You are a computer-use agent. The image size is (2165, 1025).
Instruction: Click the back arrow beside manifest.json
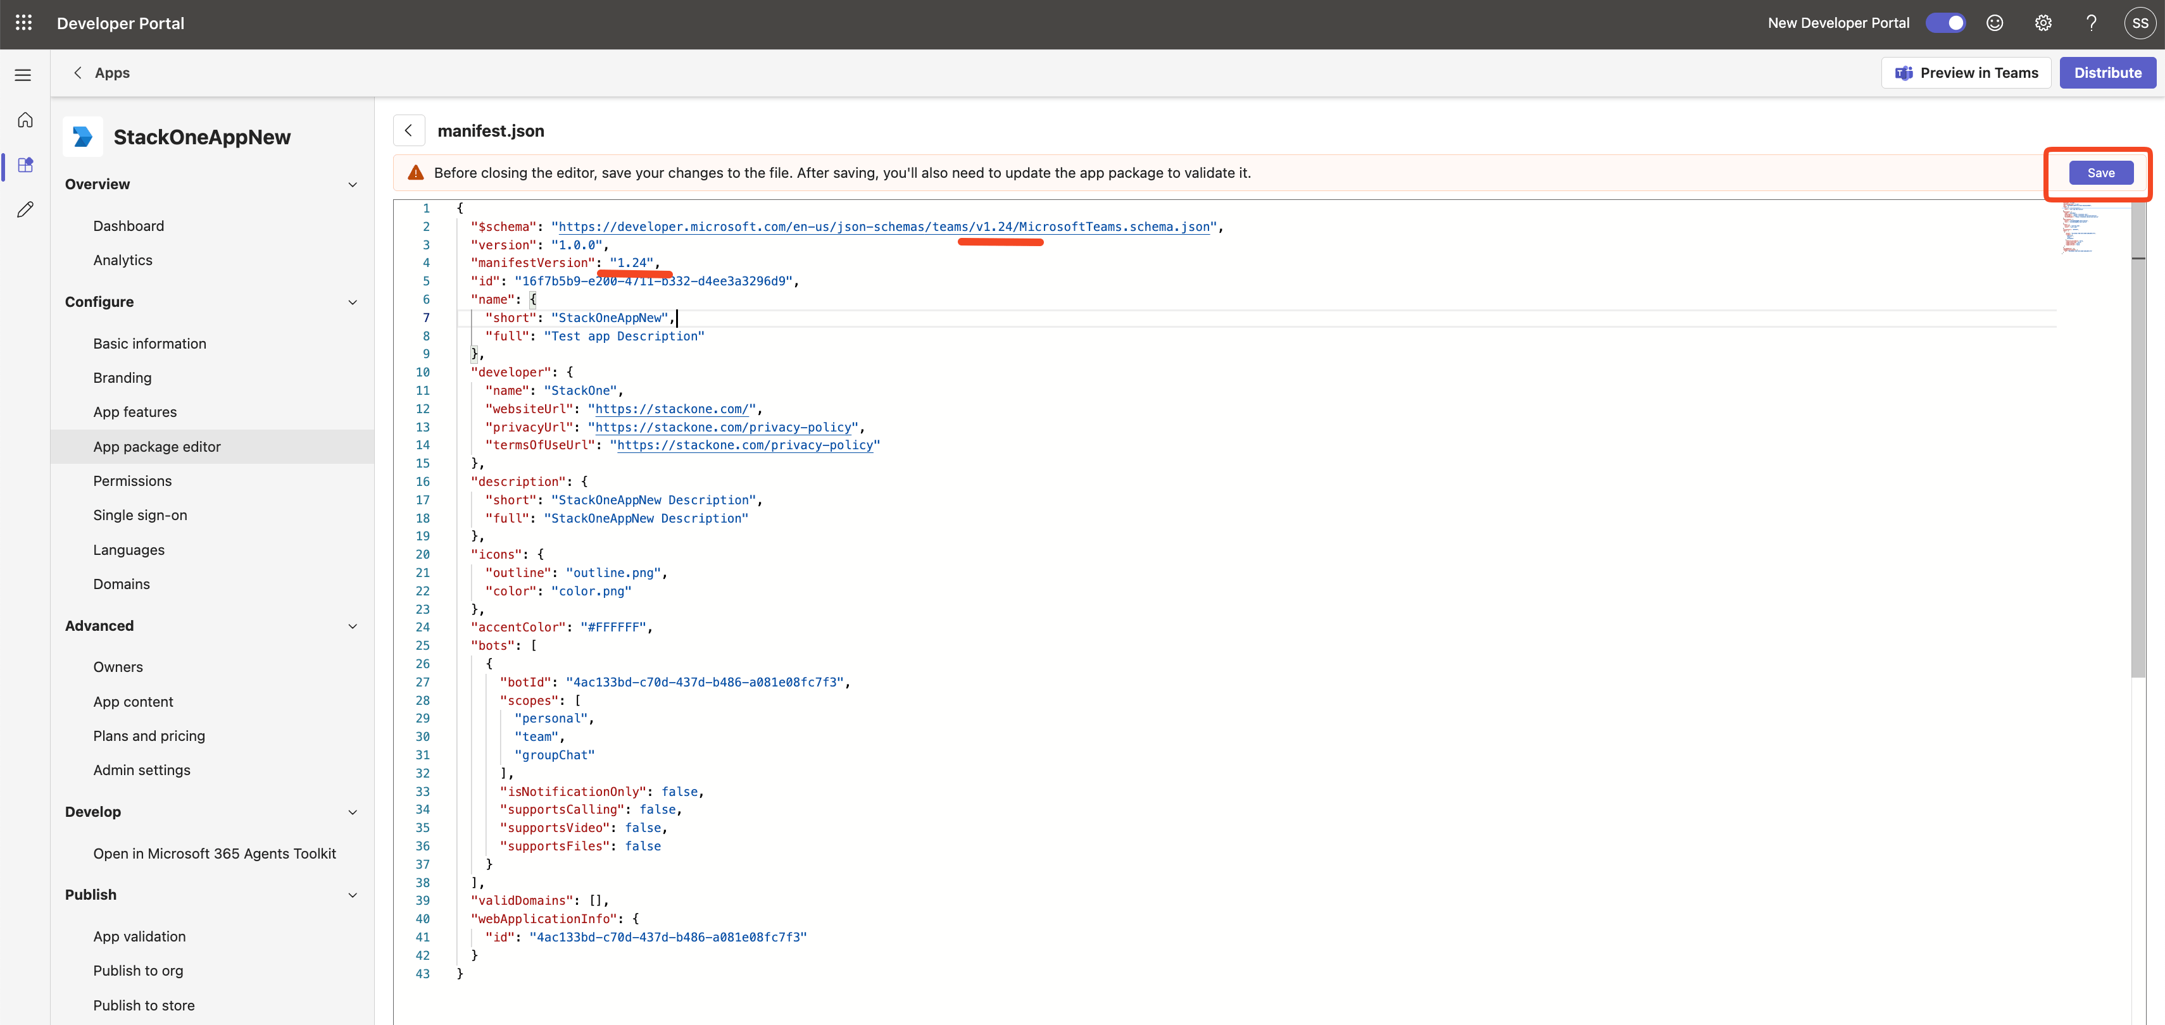(x=408, y=130)
